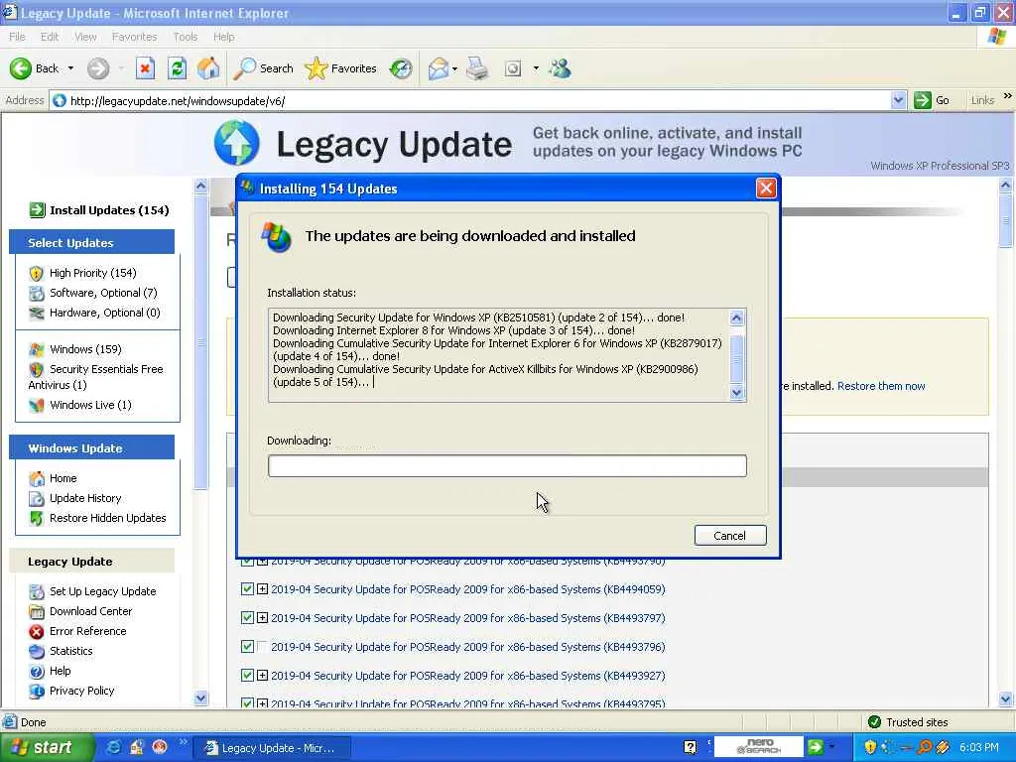Screen dimensions: 1016x762
Task: Open the KB4493797 POSReady 2009 update link
Action: pos(468,618)
